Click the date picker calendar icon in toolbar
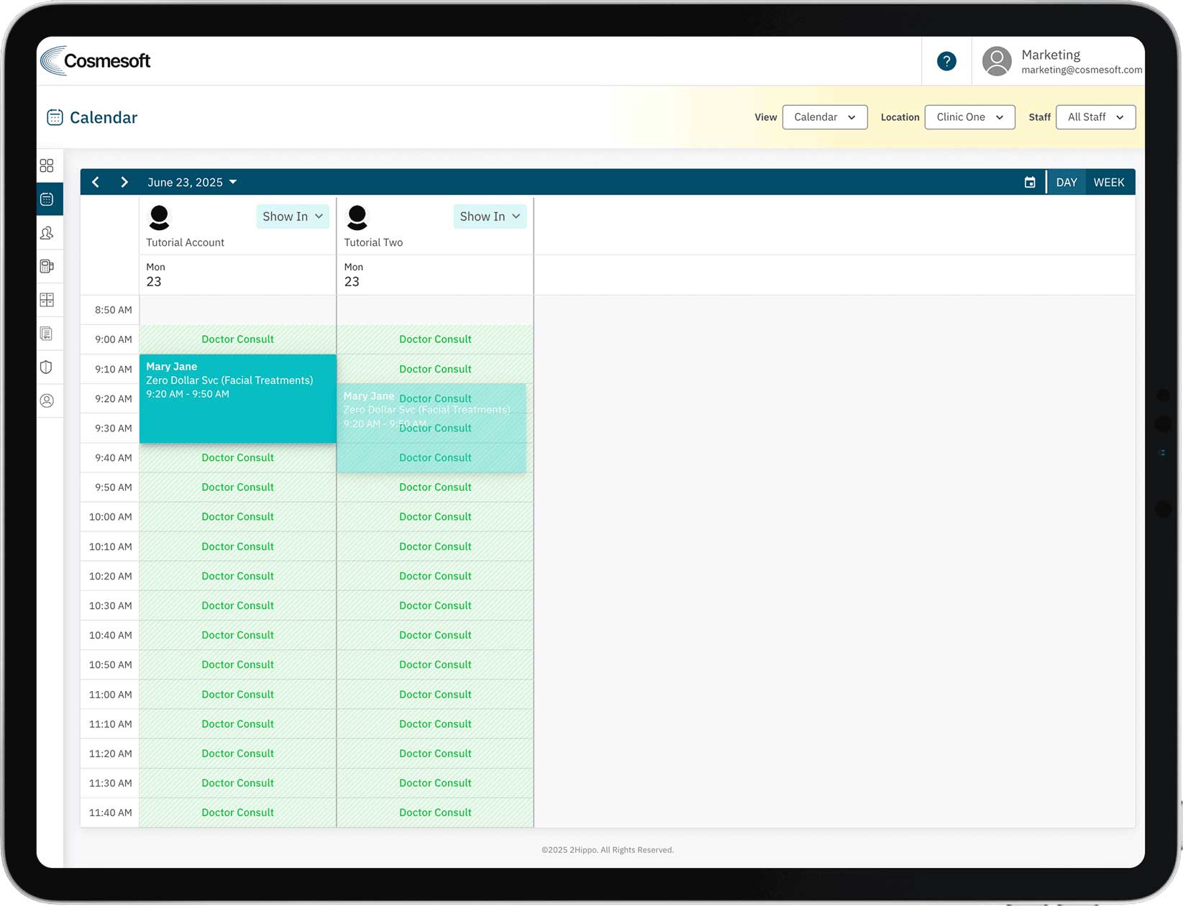 [x=1030, y=183]
